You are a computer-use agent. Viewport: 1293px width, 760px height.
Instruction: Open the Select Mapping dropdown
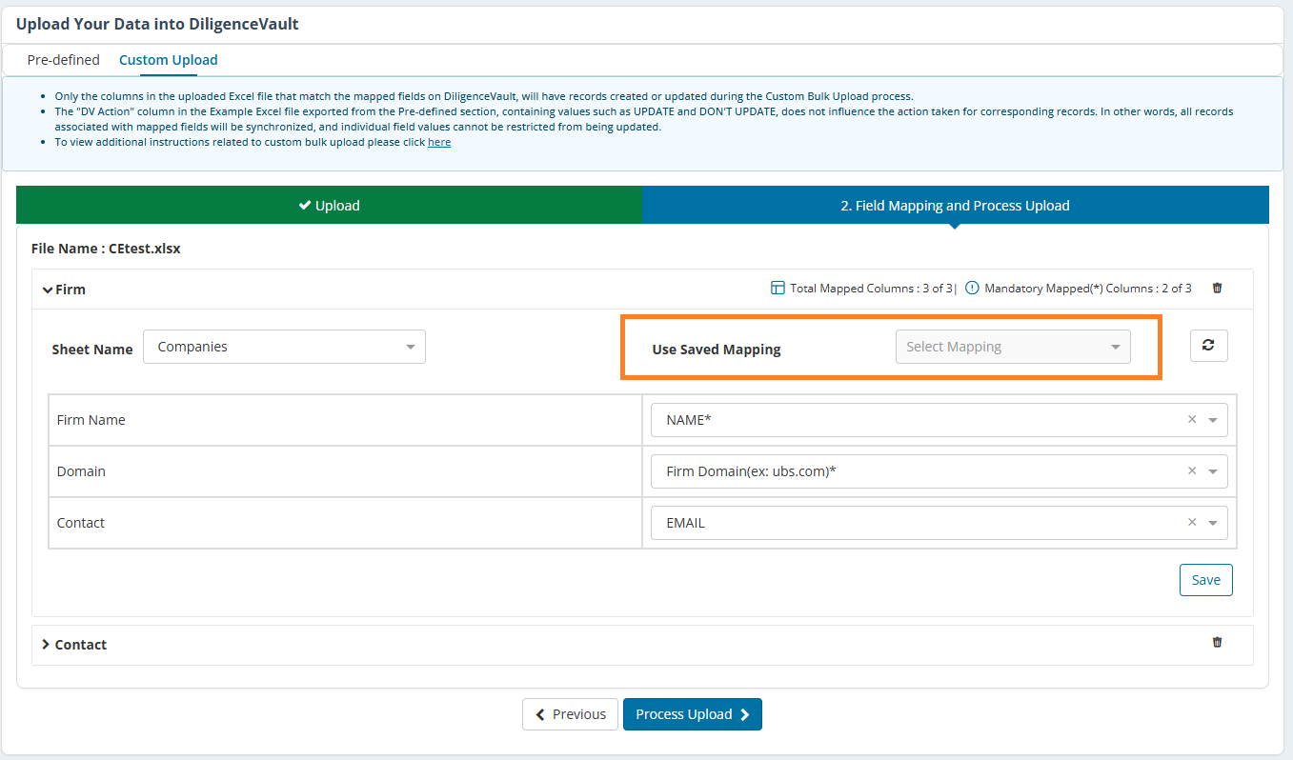click(1013, 347)
